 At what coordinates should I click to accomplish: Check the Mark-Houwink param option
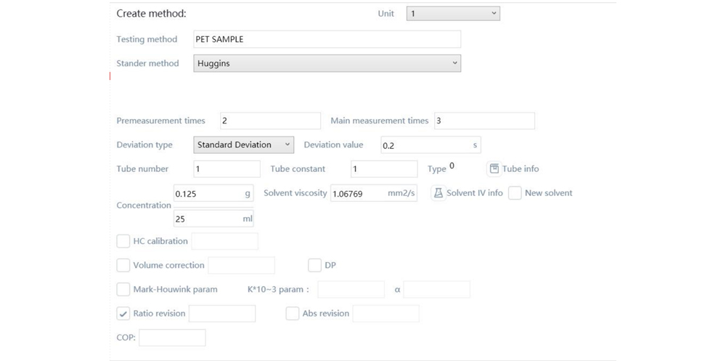pyautogui.click(x=123, y=290)
